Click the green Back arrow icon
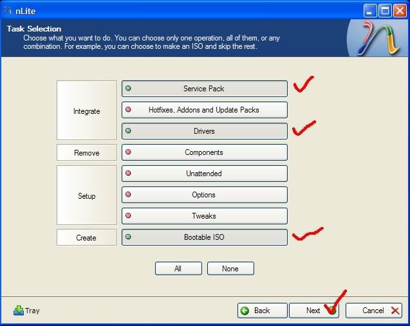Image resolution: width=410 pixels, height=326 pixels. click(x=245, y=311)
